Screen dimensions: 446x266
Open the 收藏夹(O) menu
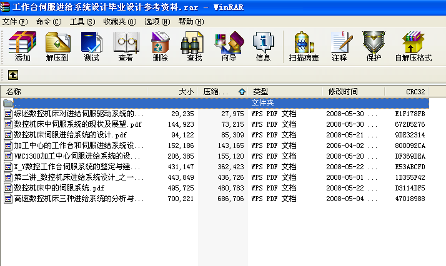point(120,22)
